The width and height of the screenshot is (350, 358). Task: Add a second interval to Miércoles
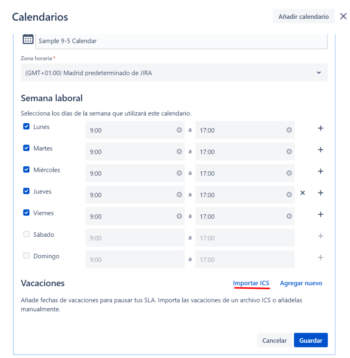[x=321, y=171]
